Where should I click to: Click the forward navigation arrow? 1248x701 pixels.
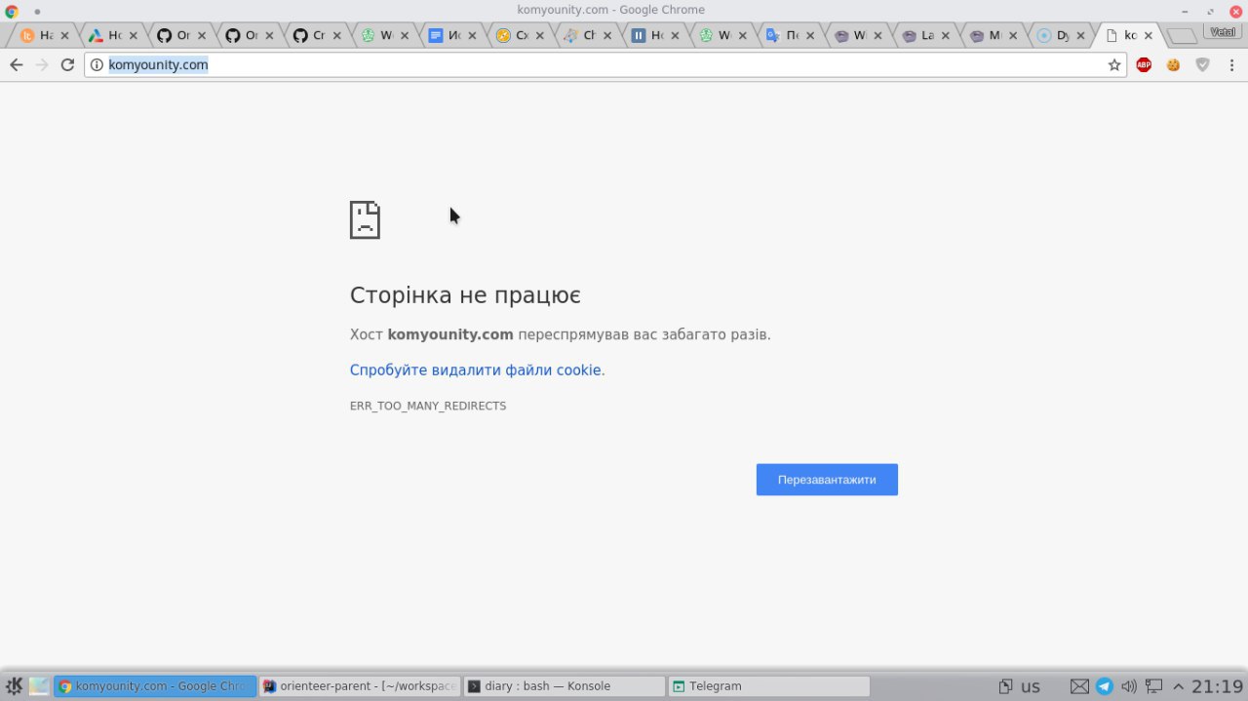point(42,64)
